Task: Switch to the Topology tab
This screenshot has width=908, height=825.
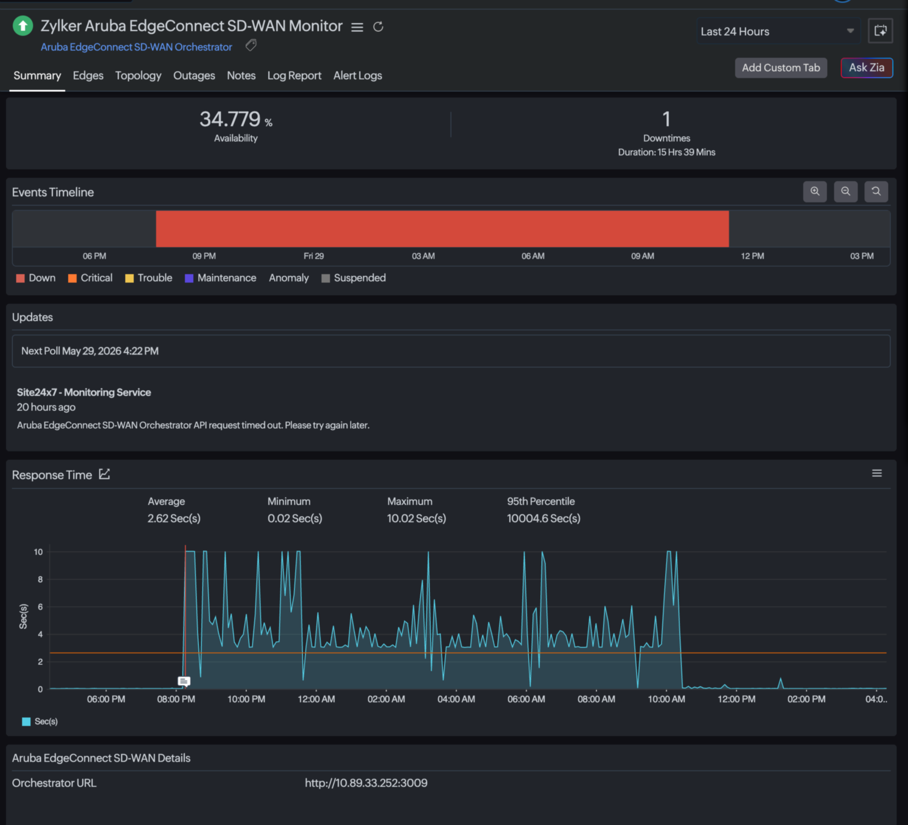Action: pyautogui.click(x=138, y=76)
